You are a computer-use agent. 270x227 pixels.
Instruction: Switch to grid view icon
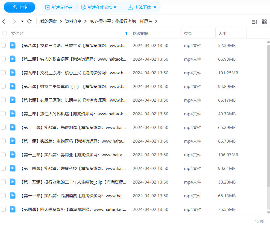[x=264, y=22]
